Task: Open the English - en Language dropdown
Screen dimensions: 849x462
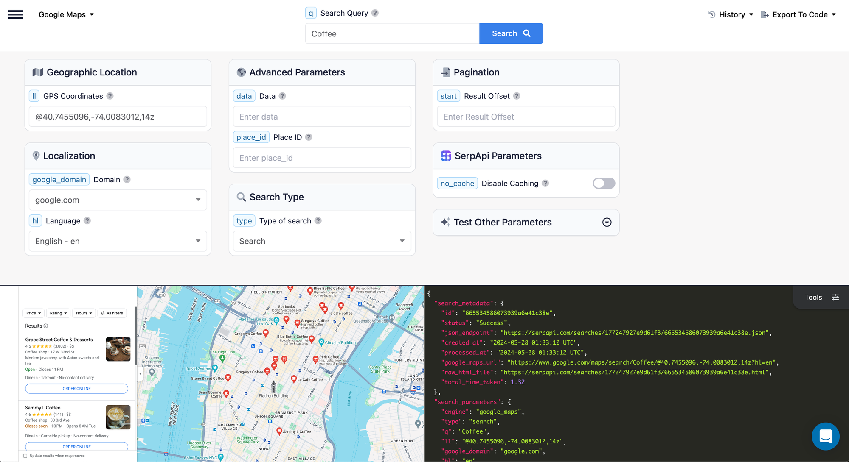Action: [x=118, y=241]
